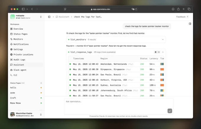Click the page reader icon in address bar
Screen dimensions: 201x129
click(x=65, y=9)
